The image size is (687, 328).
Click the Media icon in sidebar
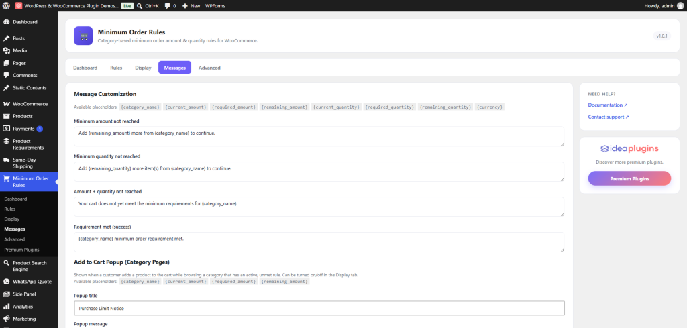click(6, 51)
